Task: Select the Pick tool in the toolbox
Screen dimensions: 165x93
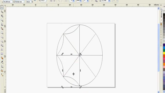Action: pos(2,7)
